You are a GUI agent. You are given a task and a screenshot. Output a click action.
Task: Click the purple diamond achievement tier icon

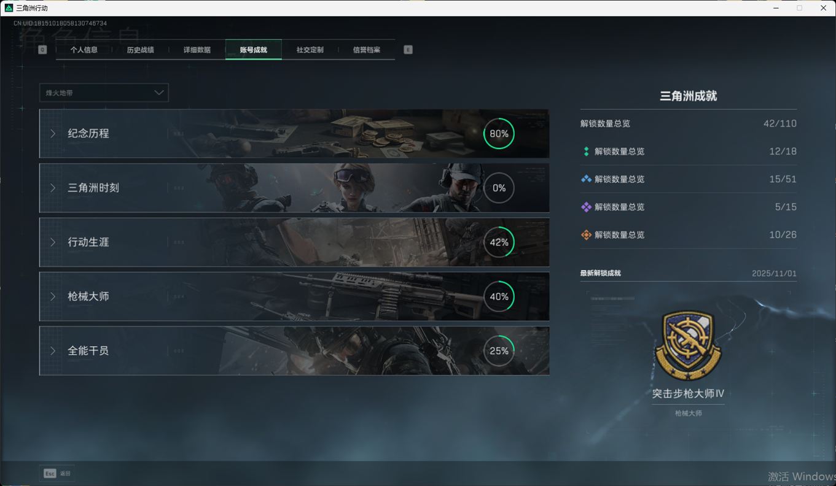click(586, 207)
